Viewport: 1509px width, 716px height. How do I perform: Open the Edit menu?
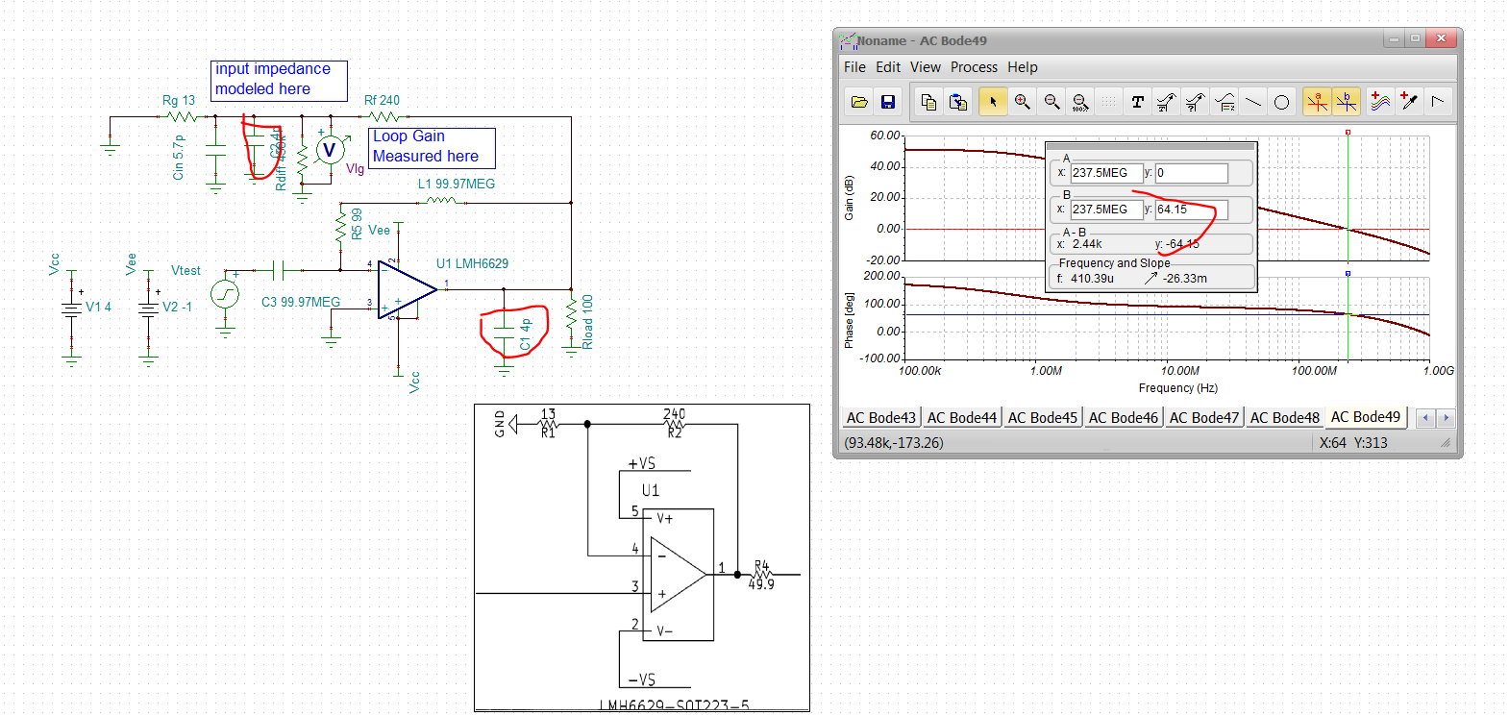[888, 67]
